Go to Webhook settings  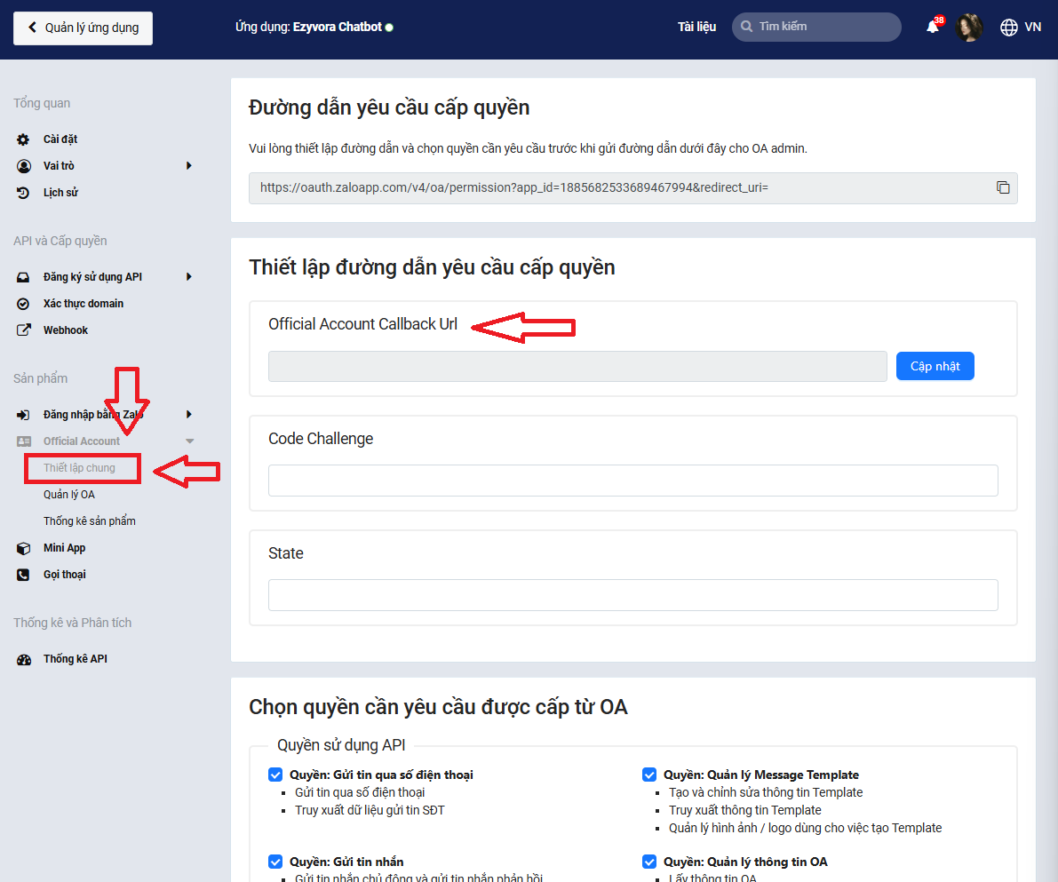coord(66,330)
